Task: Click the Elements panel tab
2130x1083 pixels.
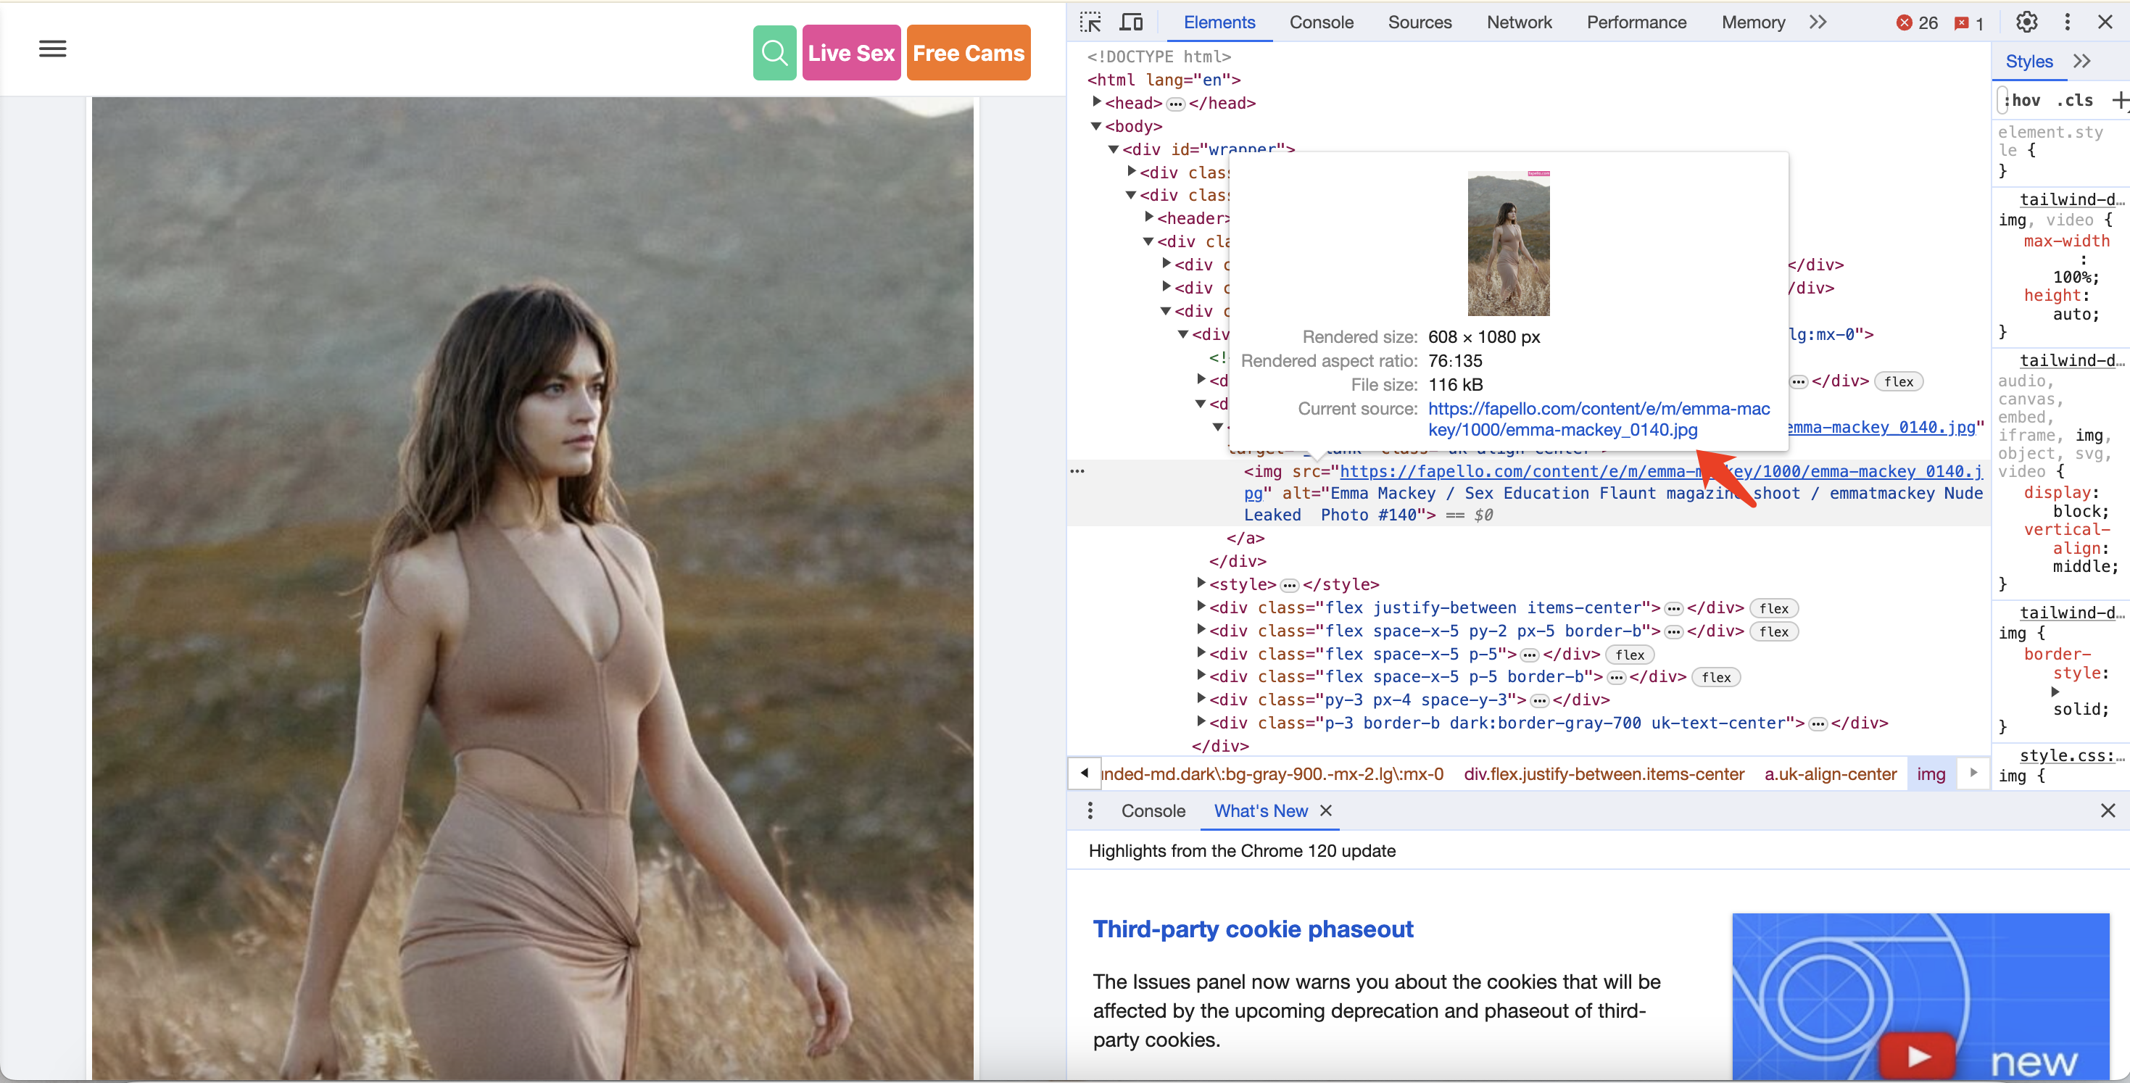Action: [x=1218, y=22]
